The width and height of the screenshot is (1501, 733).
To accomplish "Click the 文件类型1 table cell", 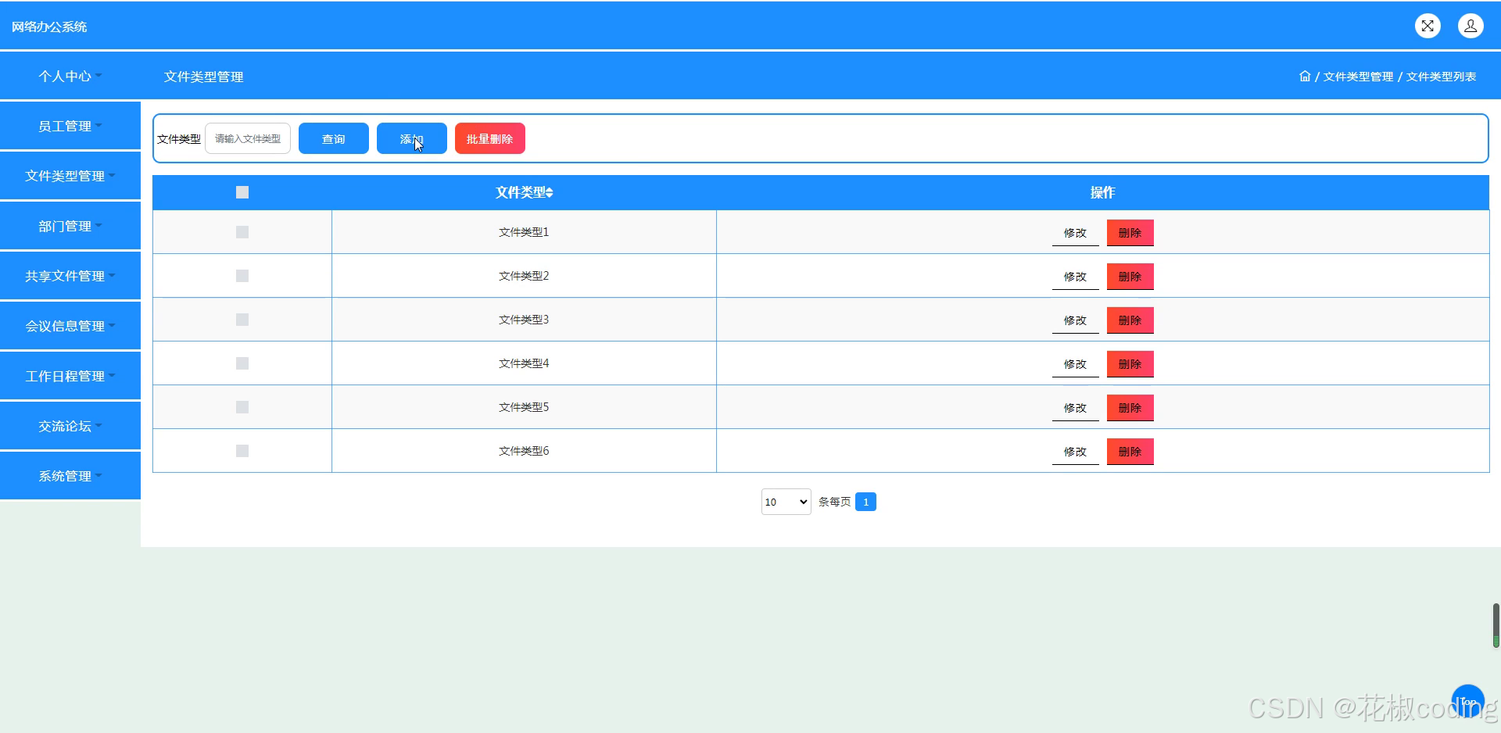I will (x=524, y=232).
